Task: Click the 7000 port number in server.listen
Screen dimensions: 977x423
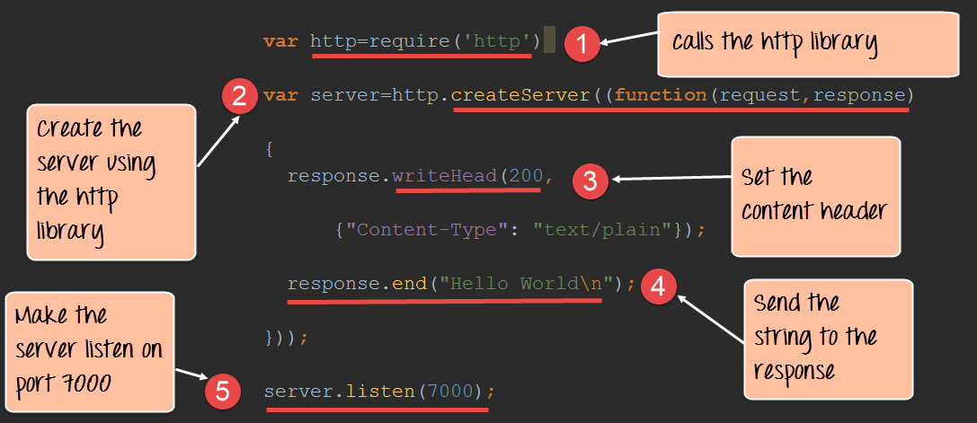Action: pos(454,392)
